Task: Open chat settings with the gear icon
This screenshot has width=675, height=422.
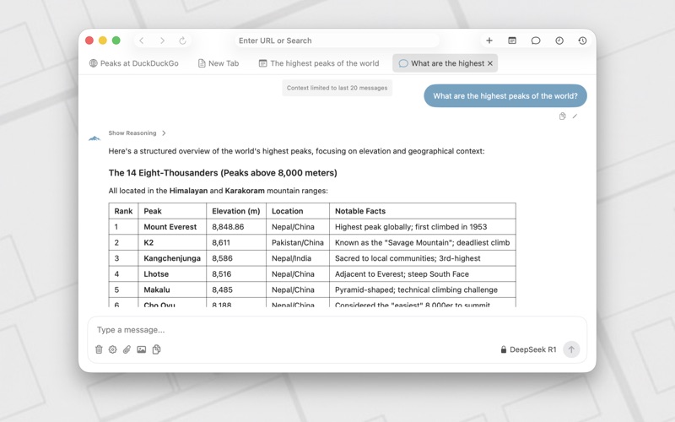Action: (x=113, y=349)
